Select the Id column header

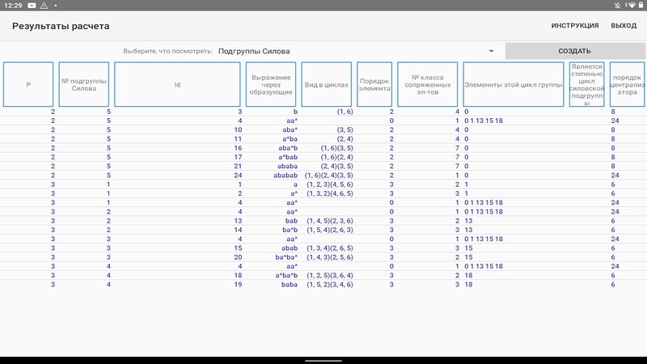pos(177,84)
